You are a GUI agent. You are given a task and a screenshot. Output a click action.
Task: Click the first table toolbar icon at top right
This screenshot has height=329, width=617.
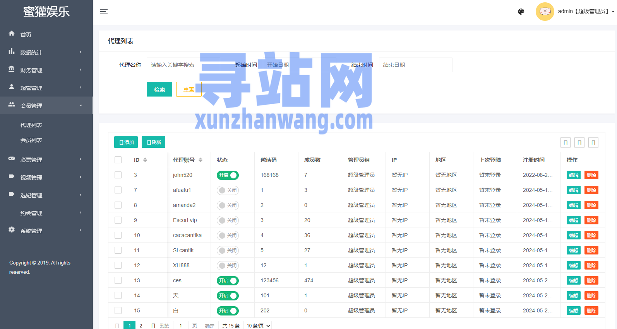coord(566,143)
